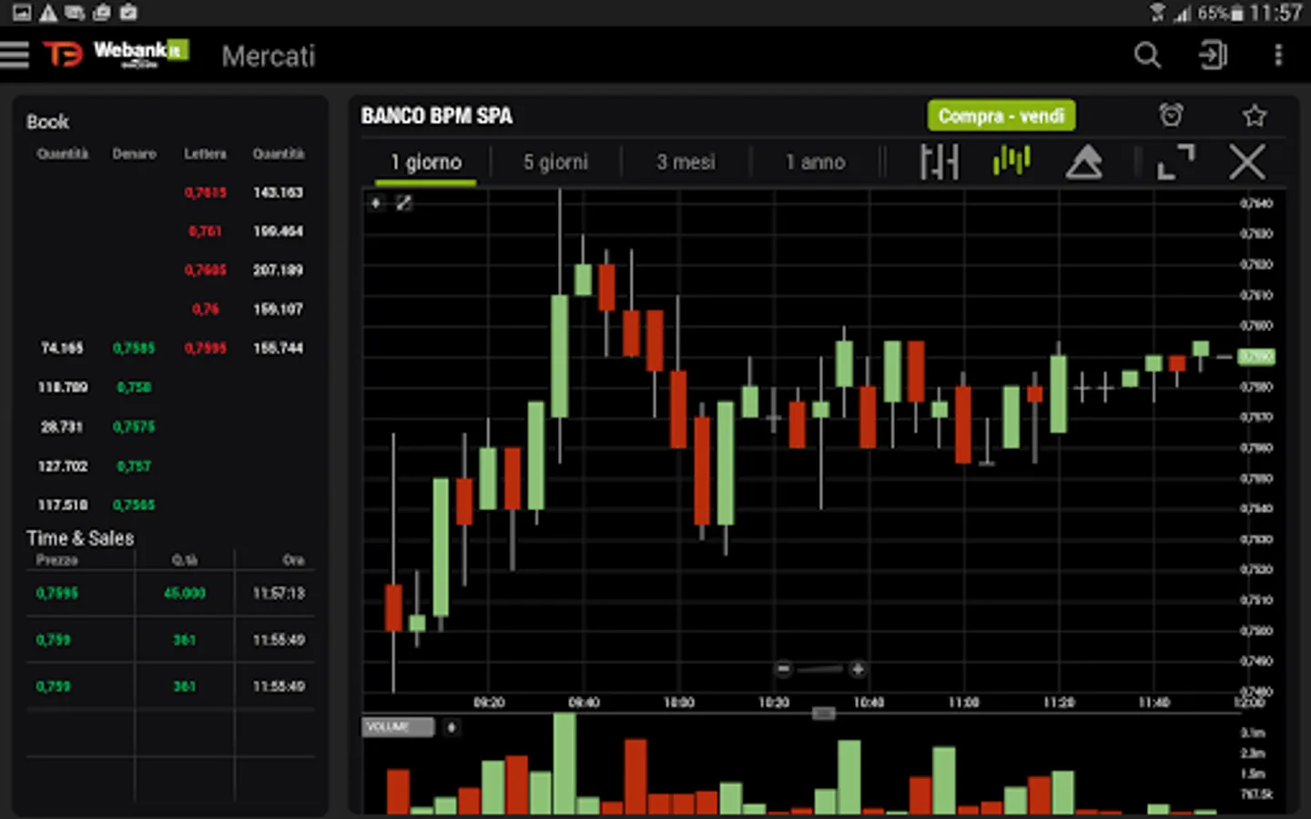Click the small plus icon at chart corner
Viewport: 1311px width, 819px height.
pos(375,203)
